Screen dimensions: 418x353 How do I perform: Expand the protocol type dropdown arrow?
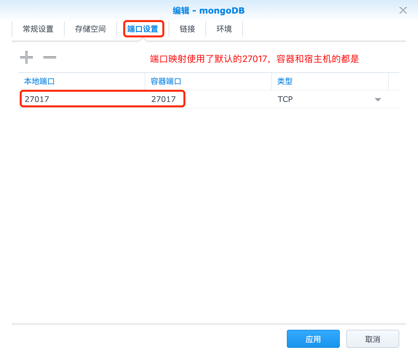tap(378, 99)
